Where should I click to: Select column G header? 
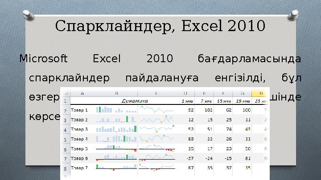tap(242, 93)
